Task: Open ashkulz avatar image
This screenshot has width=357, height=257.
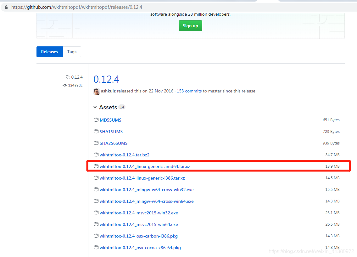Action: pos(97,91)
